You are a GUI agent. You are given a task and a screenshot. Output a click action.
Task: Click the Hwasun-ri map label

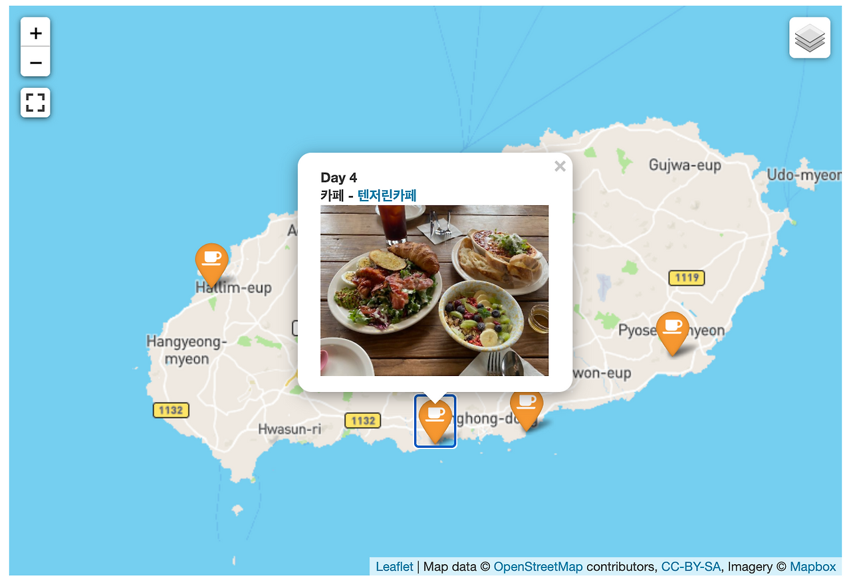tap(289, 429)
